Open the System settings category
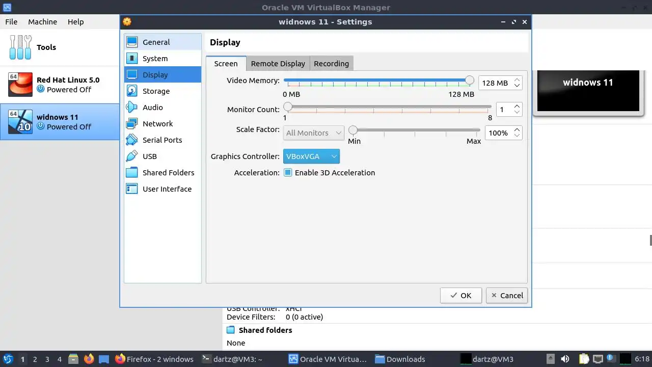This screenshot has height=367, width=652. click(162, 59)
